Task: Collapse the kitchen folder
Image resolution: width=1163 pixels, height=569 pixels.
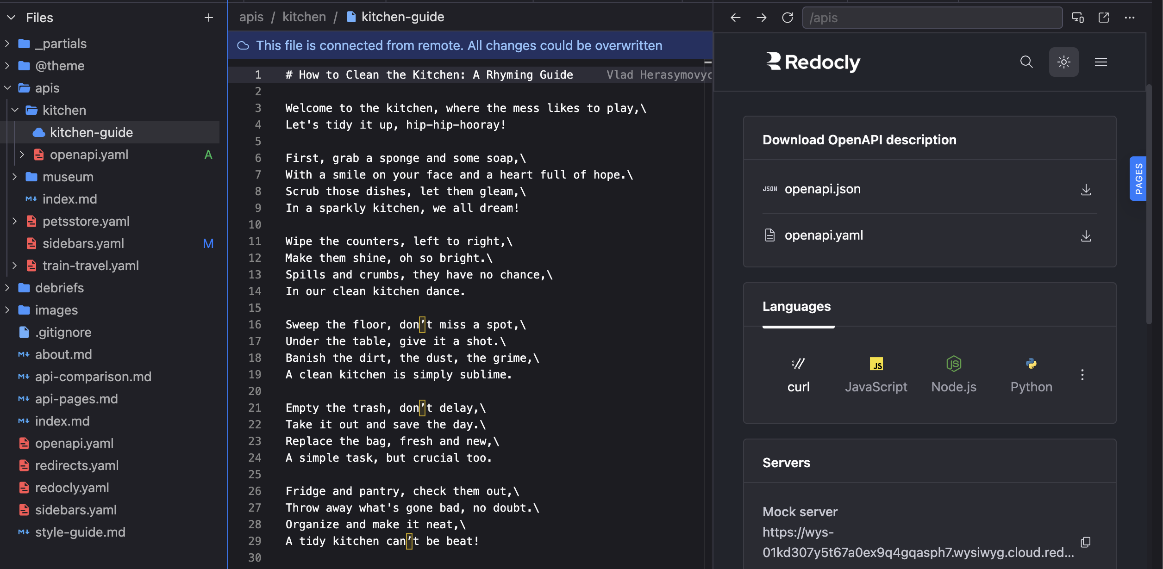Action: coord(15,110)
